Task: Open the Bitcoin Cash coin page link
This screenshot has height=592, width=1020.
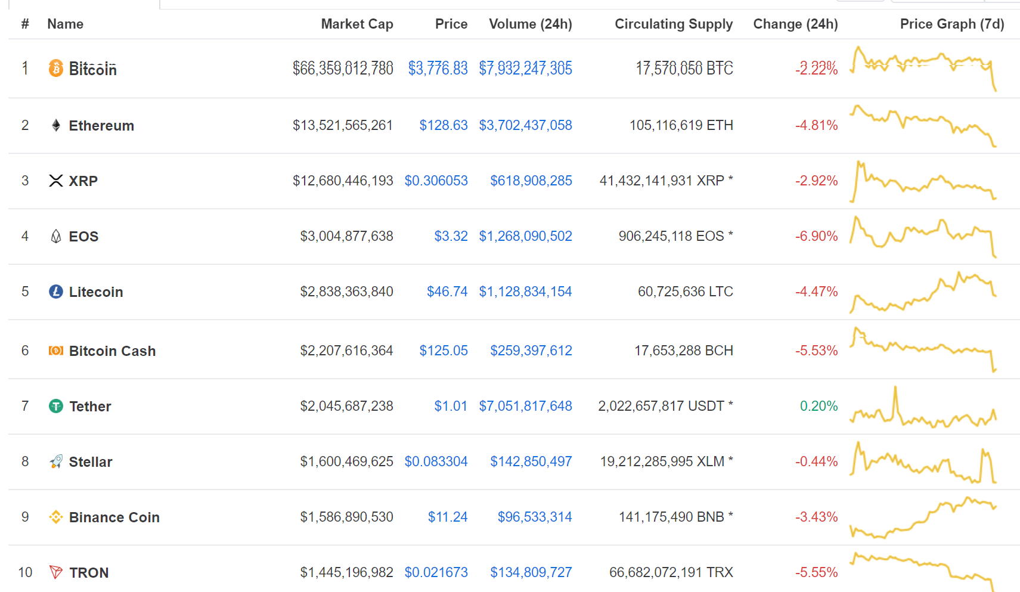Action: [113, 351]
